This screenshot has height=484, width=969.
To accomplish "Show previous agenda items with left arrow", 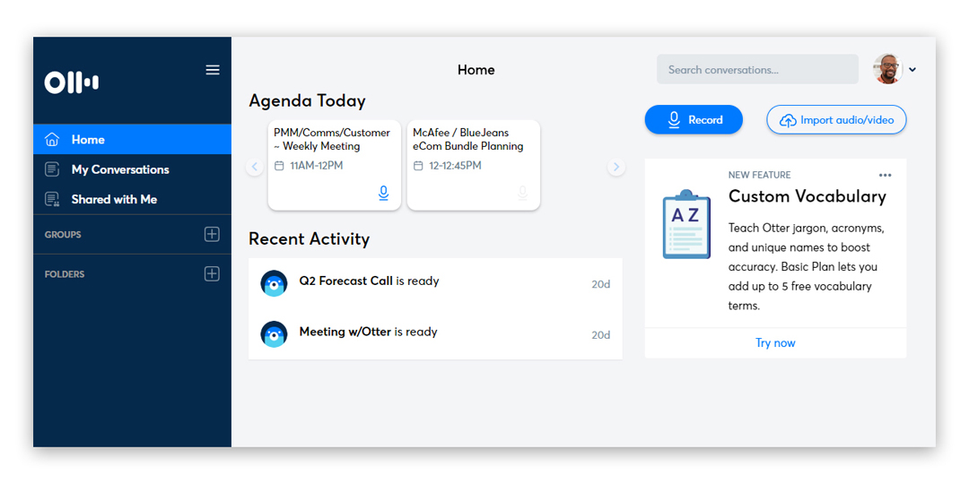I will [255, 167].
